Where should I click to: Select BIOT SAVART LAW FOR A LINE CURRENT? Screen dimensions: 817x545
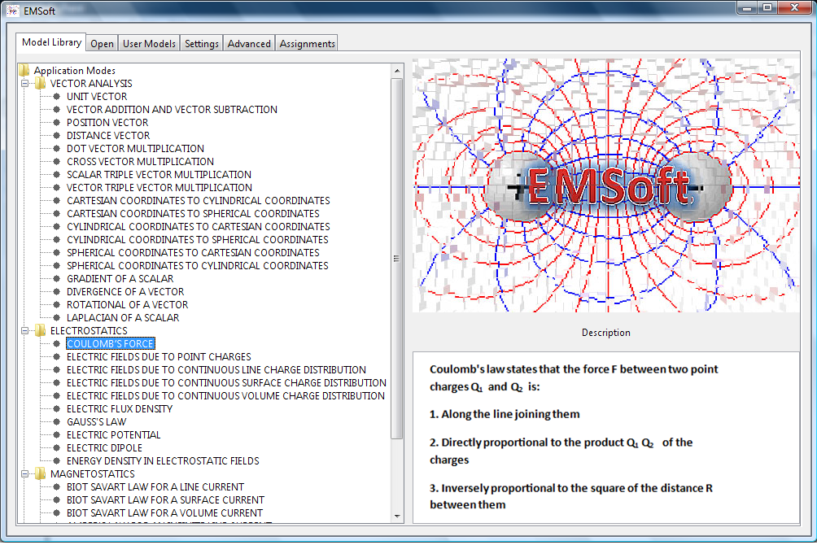point(155,486)
